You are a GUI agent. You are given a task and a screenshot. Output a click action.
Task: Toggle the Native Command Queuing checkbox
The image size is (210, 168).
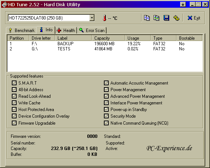pos(106,123)
